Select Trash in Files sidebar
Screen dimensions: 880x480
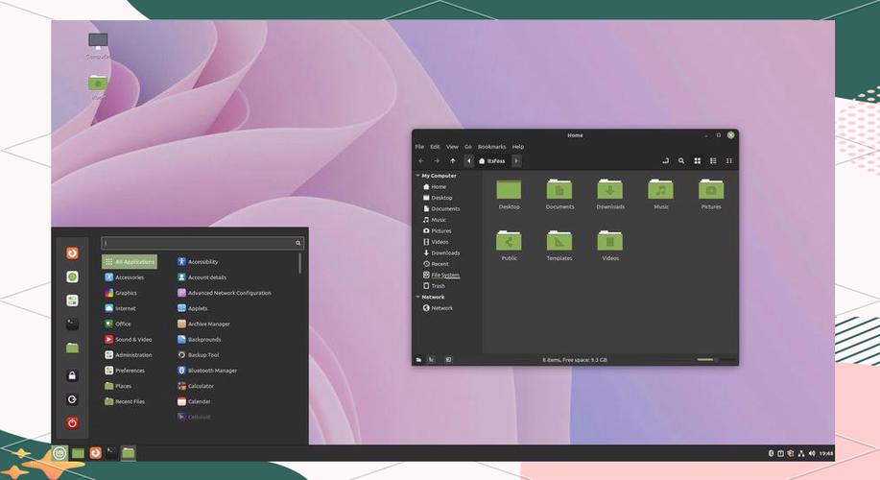434,286
